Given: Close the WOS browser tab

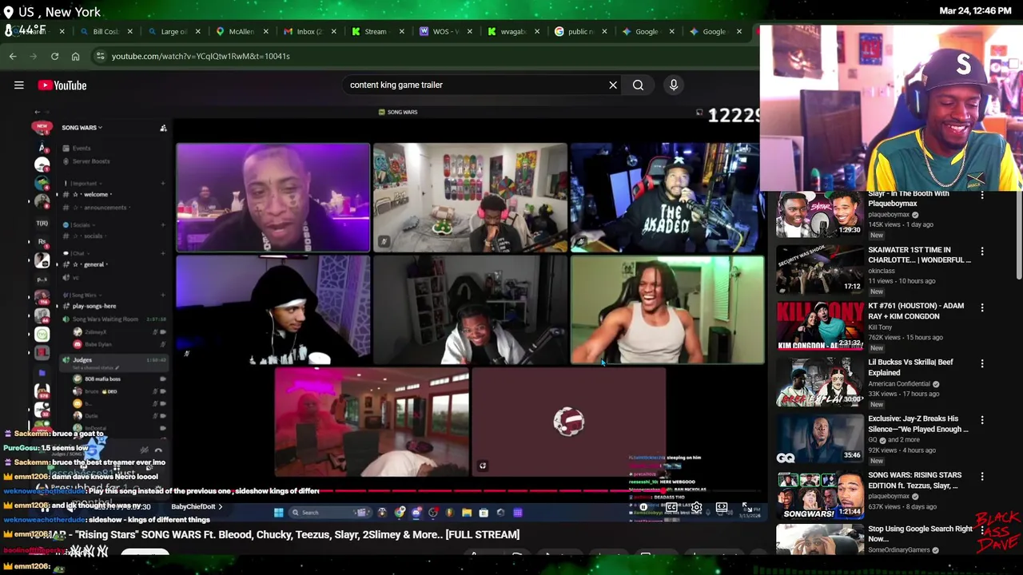Looking at the screenshot, I should tap(469, 32).
